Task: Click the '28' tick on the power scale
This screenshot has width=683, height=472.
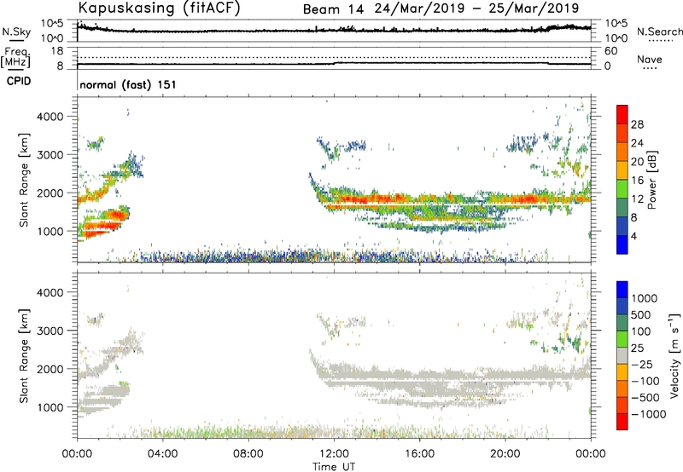Action: tap(637, 124)
